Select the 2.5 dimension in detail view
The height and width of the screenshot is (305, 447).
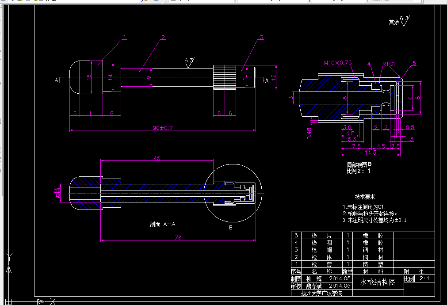tap(395, 146)
